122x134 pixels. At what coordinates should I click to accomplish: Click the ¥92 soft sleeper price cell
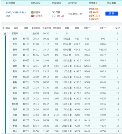coord(103,39)
